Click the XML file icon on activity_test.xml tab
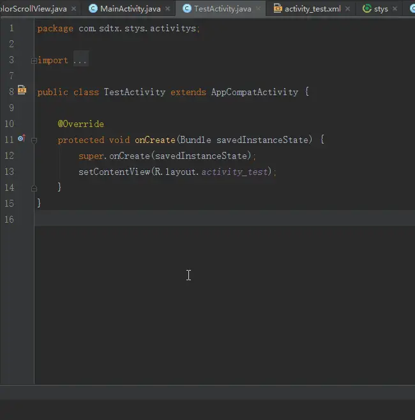The width and height of the screenshot is (415, 420). click(x=278, y=8)
